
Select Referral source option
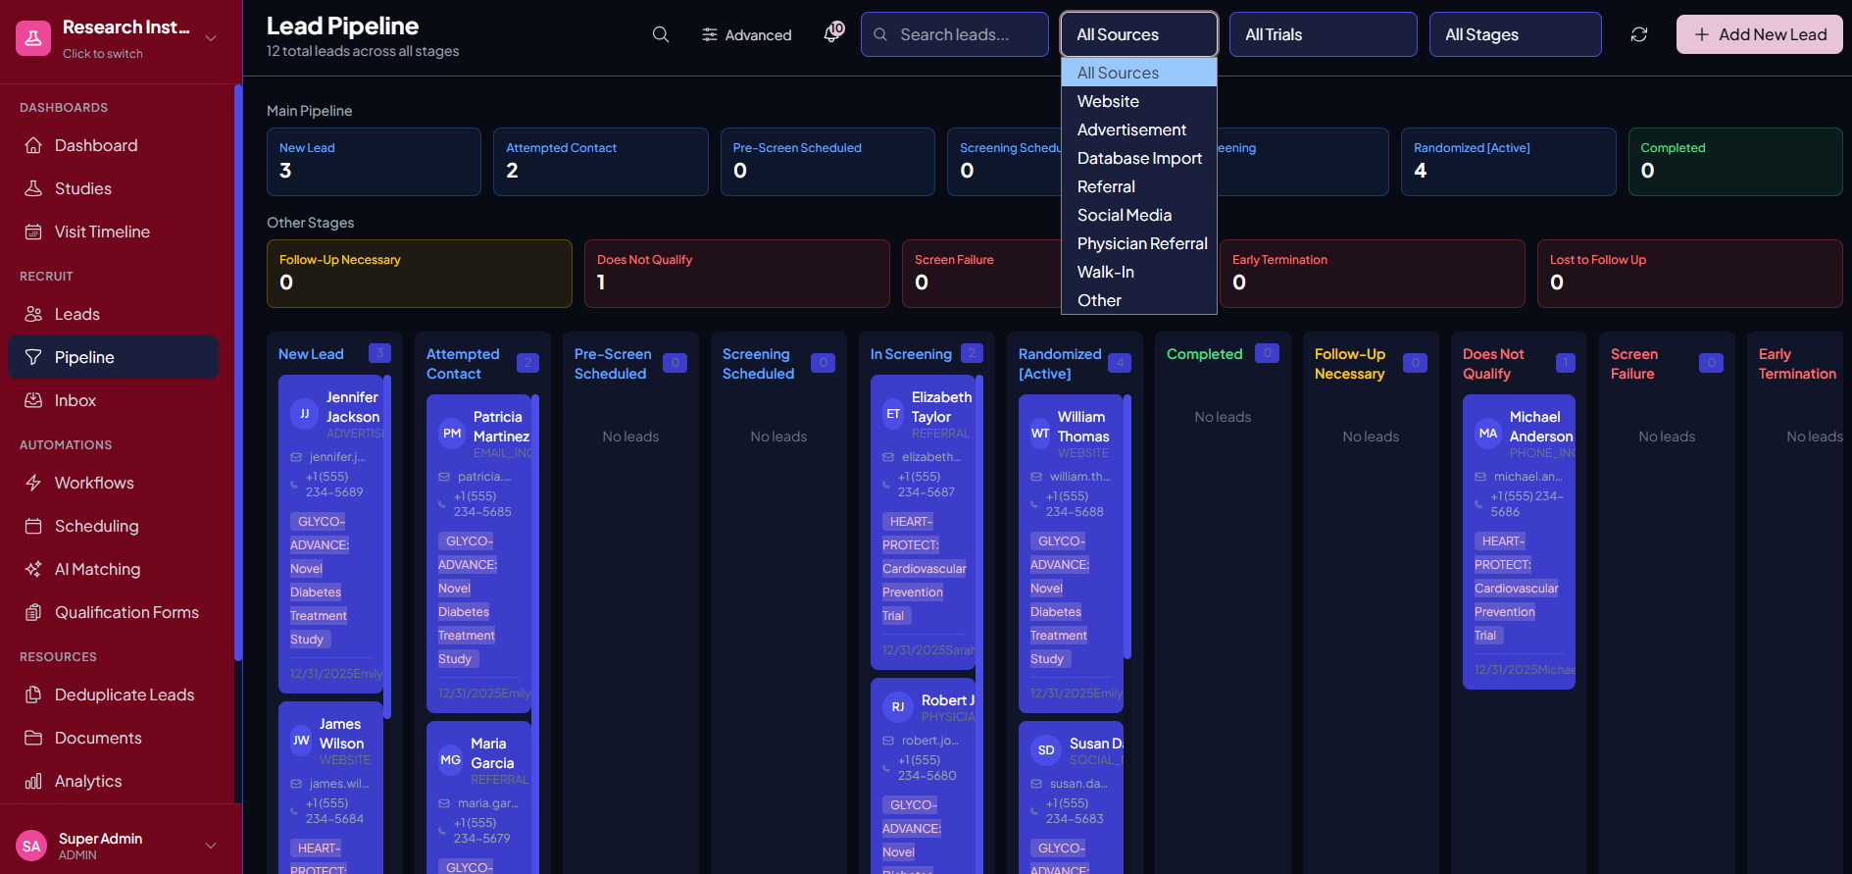[x=1139, y=186]
